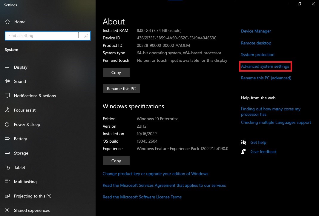Open Notifications & actions icon
The image size is (319, 216).
coord(7,96)
